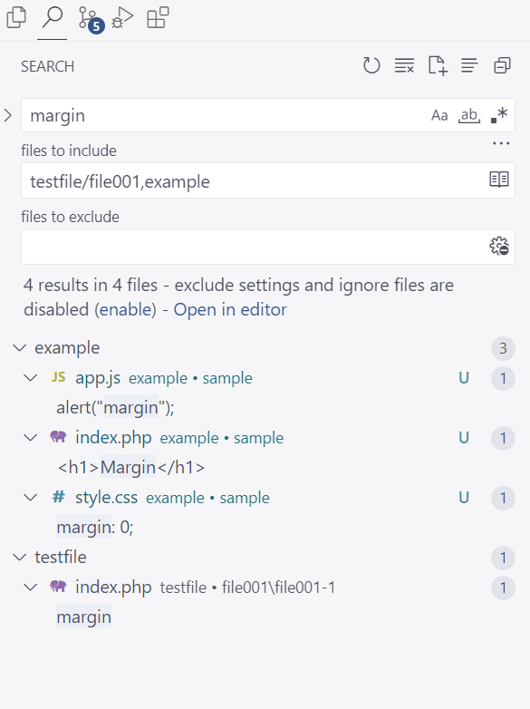This screenshot has height=709, width=530.
Task: Open Source Control view with badge
Action: 91,19
